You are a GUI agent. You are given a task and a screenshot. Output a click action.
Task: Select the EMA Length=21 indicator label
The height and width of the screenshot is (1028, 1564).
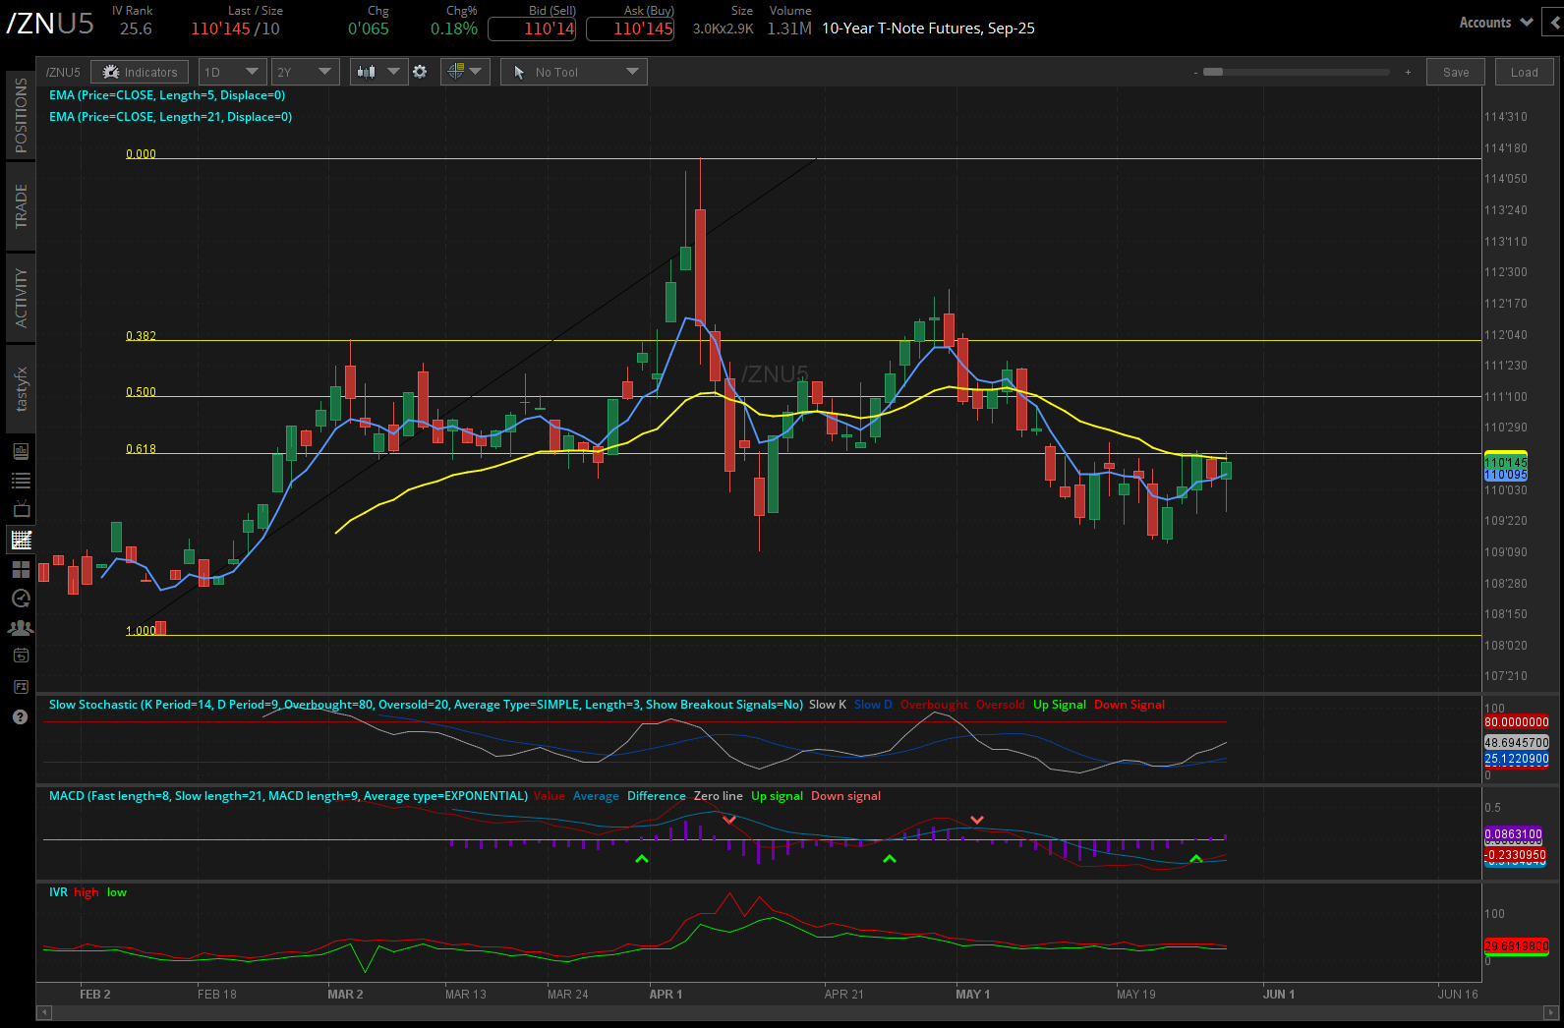(170, 117)
